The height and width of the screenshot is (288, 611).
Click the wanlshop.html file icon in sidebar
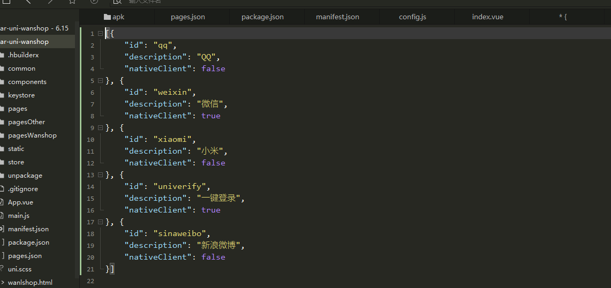point(2,283)
